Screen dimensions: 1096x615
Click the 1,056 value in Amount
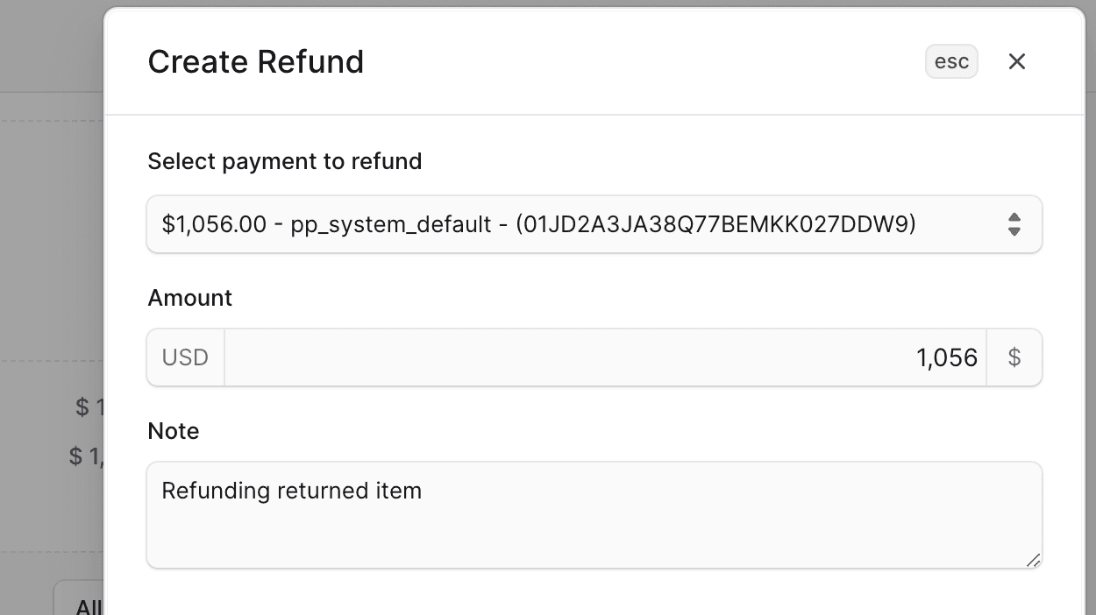pos(946,357)
